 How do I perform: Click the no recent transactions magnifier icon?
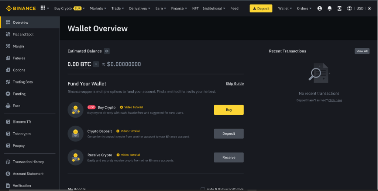pos(319,73)
